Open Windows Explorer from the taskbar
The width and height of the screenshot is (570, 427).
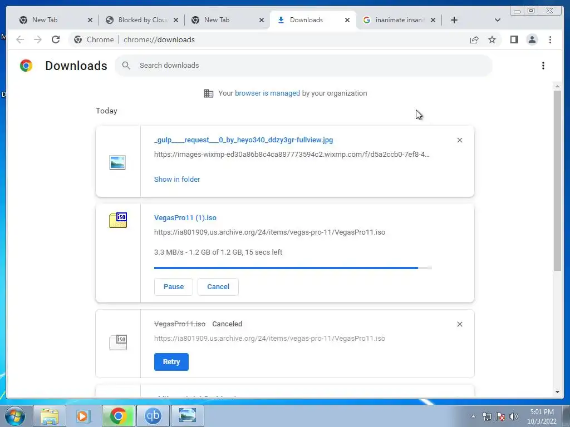50,416
